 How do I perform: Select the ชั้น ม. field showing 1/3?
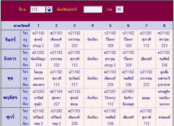(x=38, y=9)
